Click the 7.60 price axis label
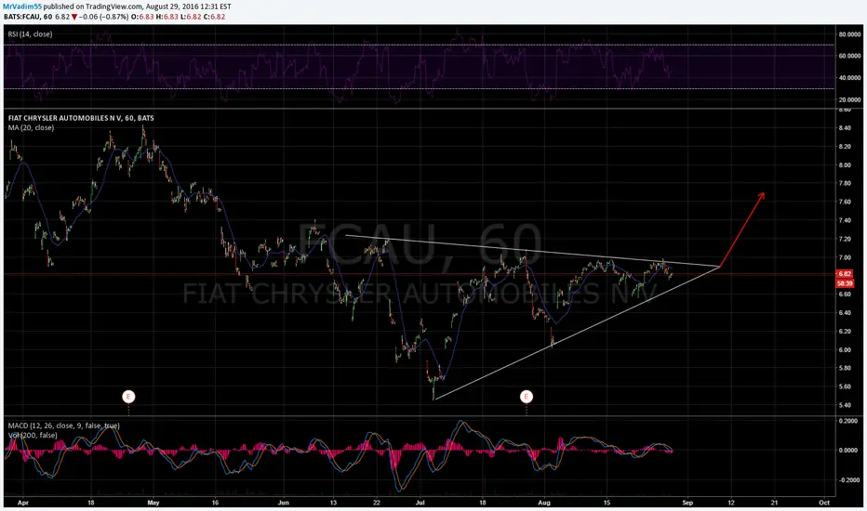Screen dimensions: 867x511 coord(845,203)
